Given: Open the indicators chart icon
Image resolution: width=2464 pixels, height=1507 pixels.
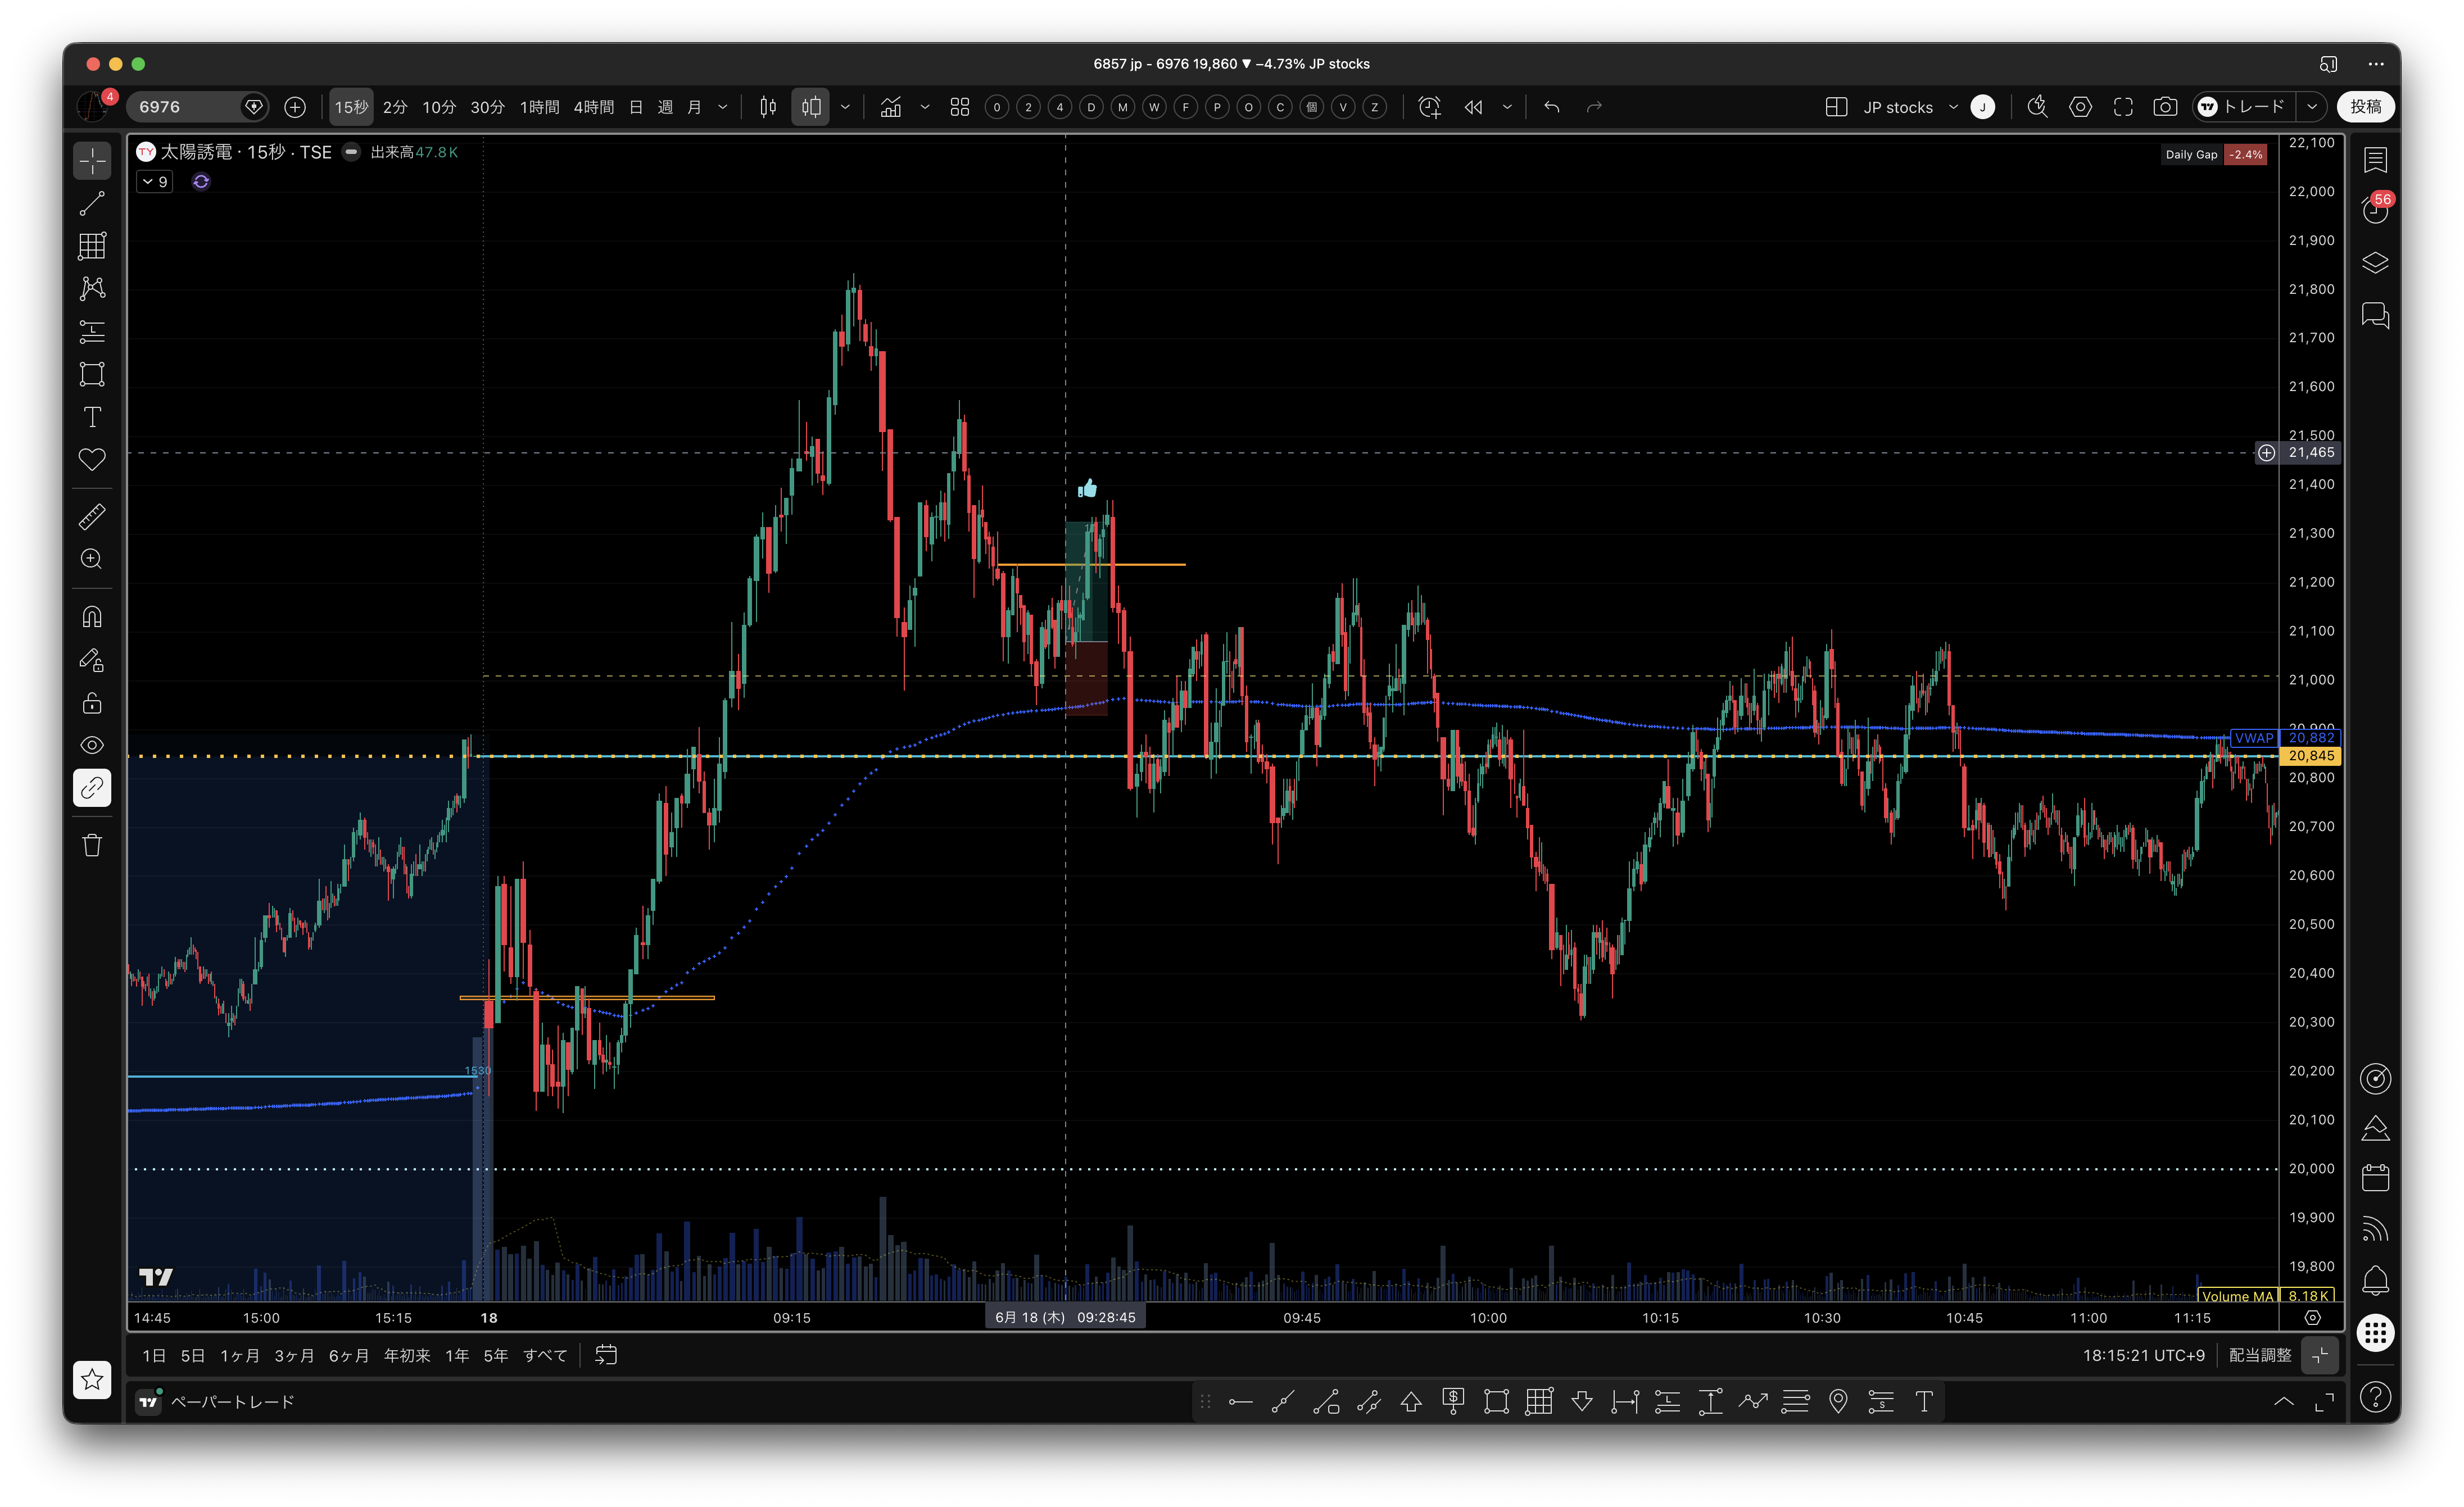Looking at the screenshot, I should tap(891, 107).
